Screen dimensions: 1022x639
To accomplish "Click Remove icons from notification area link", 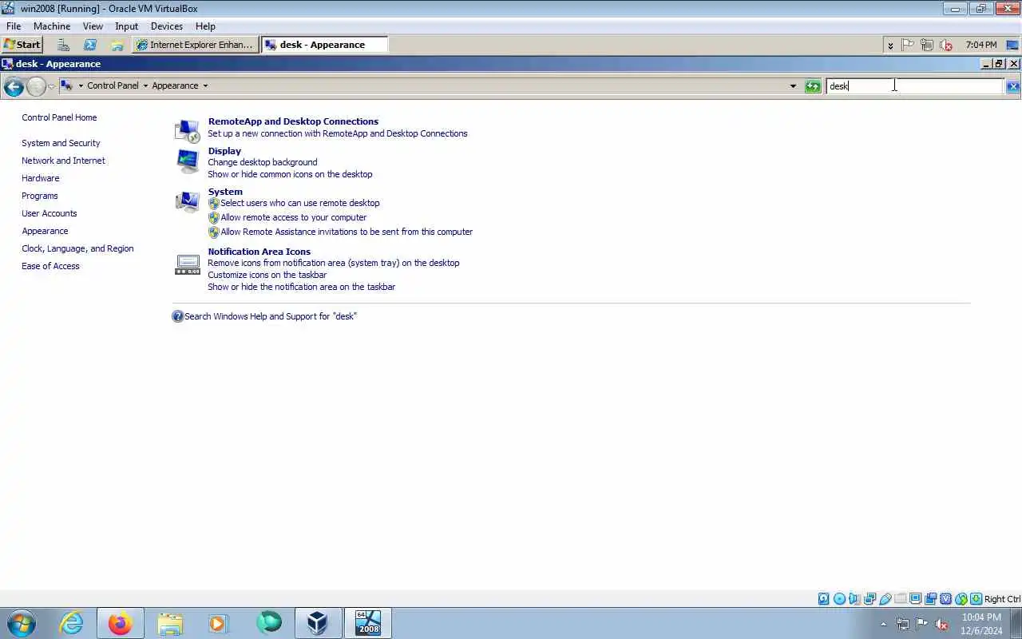I will pos(334,263).
